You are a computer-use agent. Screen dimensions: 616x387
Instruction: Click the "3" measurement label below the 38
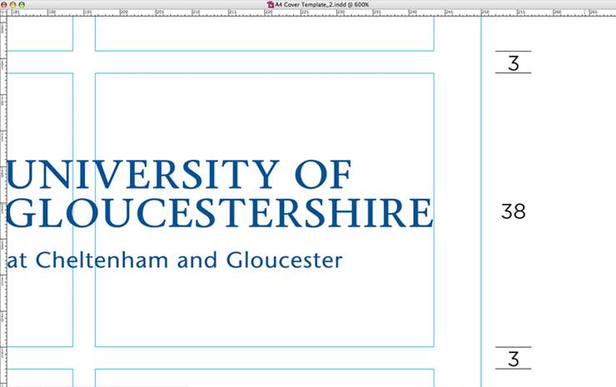pyautogui.click(x=514, y=359)
